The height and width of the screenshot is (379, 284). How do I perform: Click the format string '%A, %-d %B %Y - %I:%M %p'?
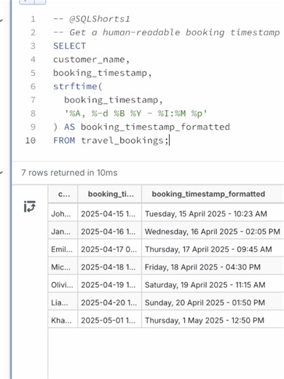tap(135, 113)
